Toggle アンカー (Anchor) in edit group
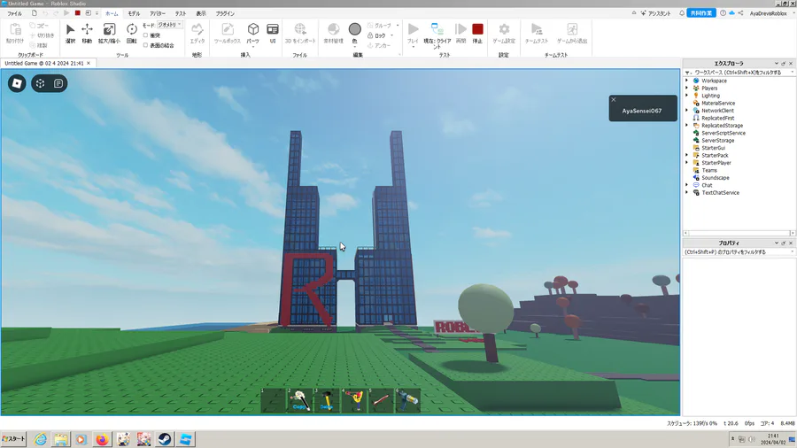 tap(379, 45)
